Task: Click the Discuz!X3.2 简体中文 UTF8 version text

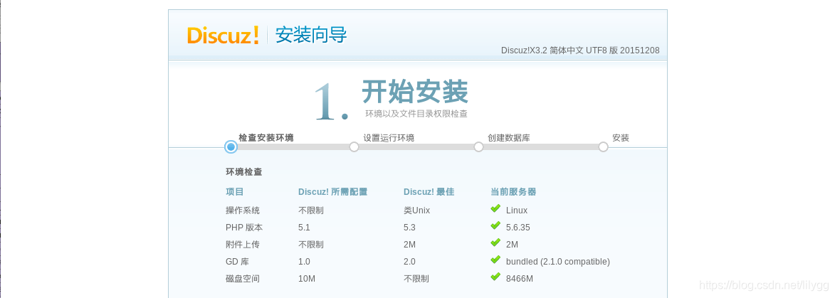Action: (580, 50)
